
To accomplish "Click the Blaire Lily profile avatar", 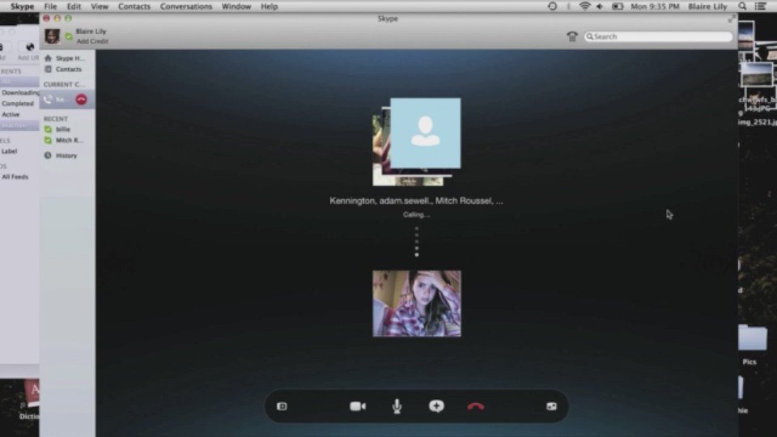I will click(52, 36).
